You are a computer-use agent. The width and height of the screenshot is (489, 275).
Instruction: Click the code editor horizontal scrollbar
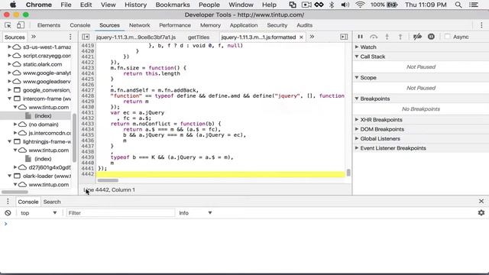point(108,180)
